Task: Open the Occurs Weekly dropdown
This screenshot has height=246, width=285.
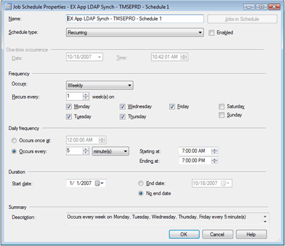Action: 100,85
